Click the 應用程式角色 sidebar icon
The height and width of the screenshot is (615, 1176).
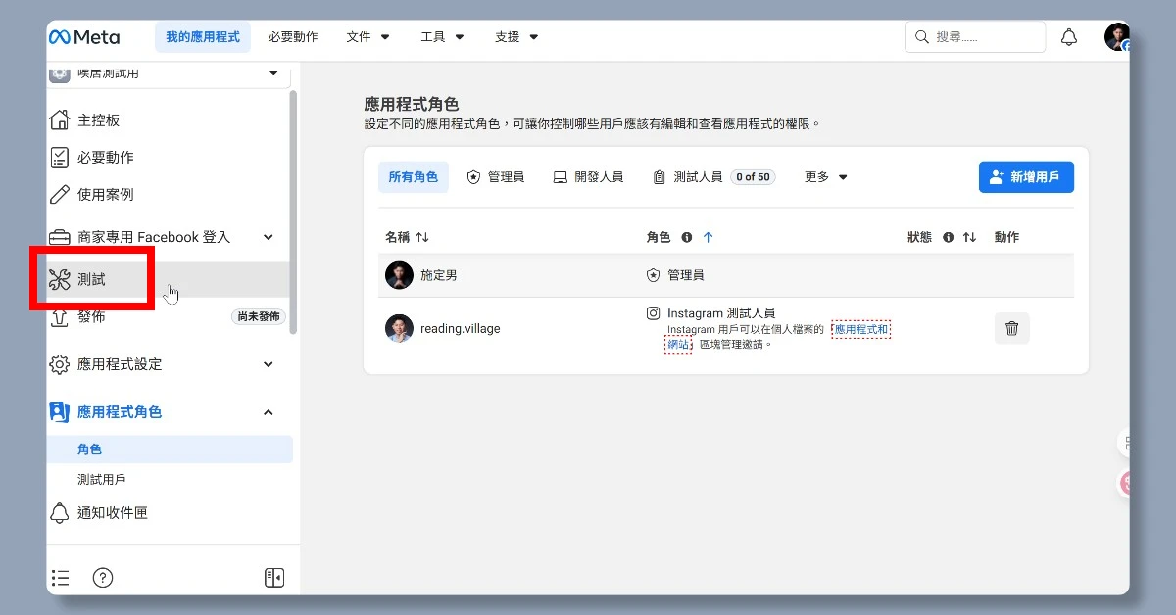[x=60, y=412]
